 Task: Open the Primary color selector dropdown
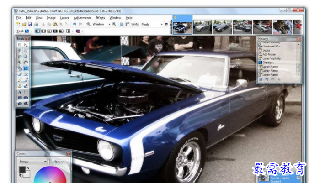[33, 162]
